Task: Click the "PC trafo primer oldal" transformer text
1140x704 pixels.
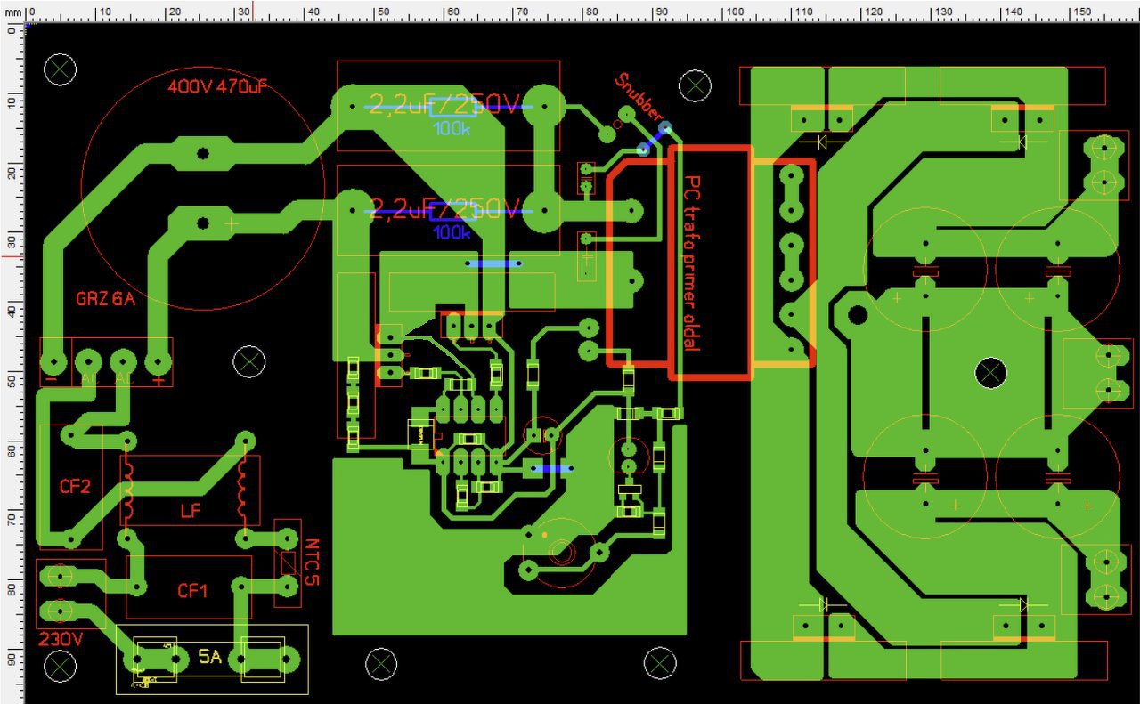Action: 692,264
